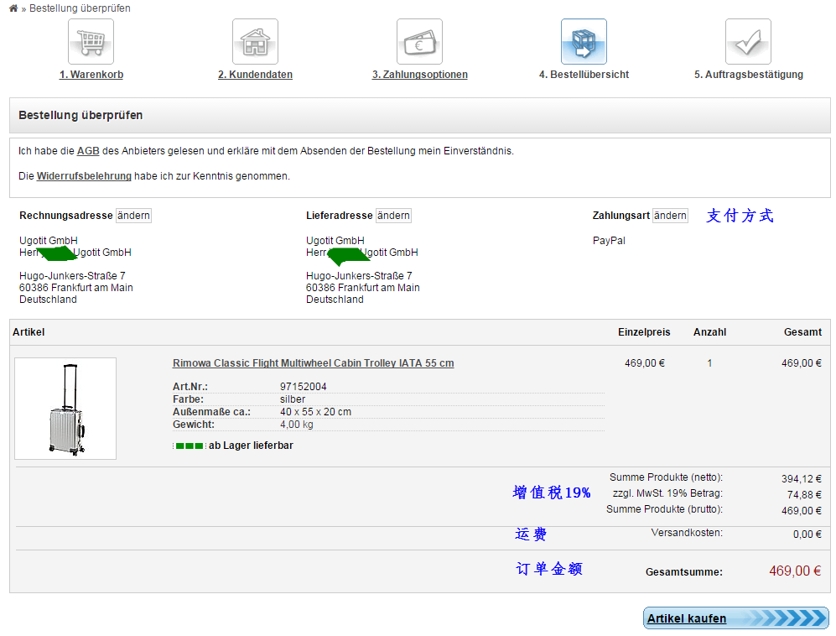The height and width of the screenshot is (636, 836).
Task: Click the dimensions value 40 x 55 x 20 cm
Action: click(315, 412)
